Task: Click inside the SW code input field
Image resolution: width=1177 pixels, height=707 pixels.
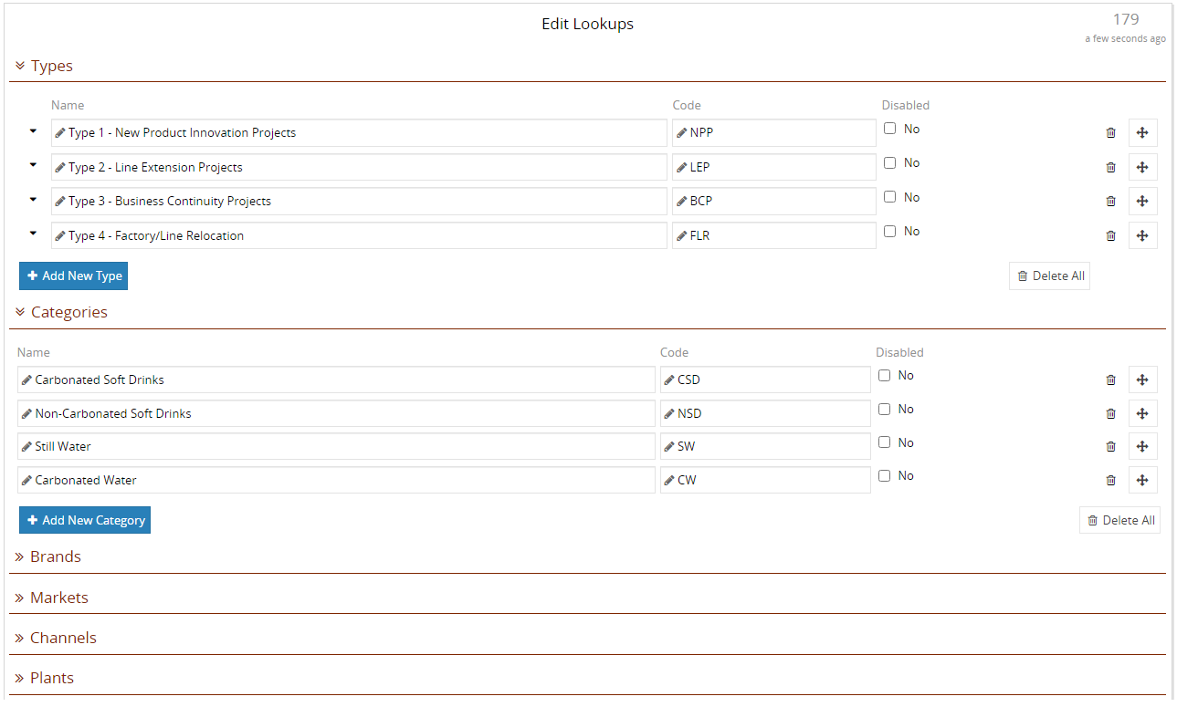Action: click(x=776, y=446)
